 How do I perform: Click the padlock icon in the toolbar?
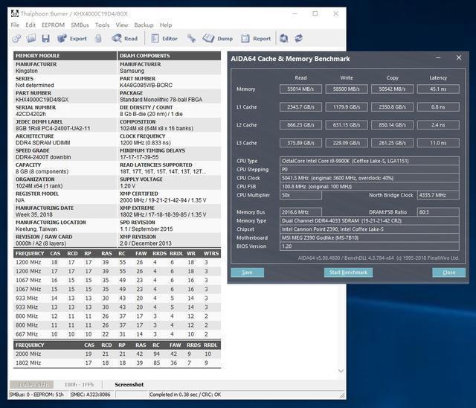click(97, 39)
